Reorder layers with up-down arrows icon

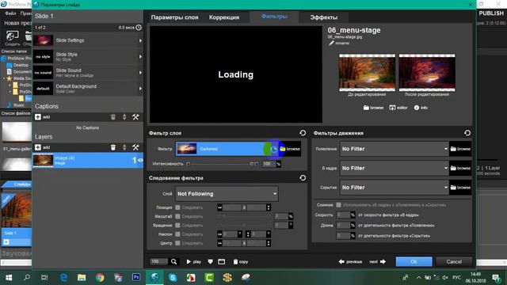124,147
